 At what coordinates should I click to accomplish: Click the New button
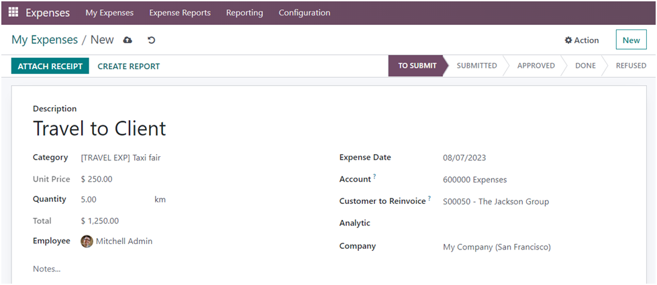631,40
